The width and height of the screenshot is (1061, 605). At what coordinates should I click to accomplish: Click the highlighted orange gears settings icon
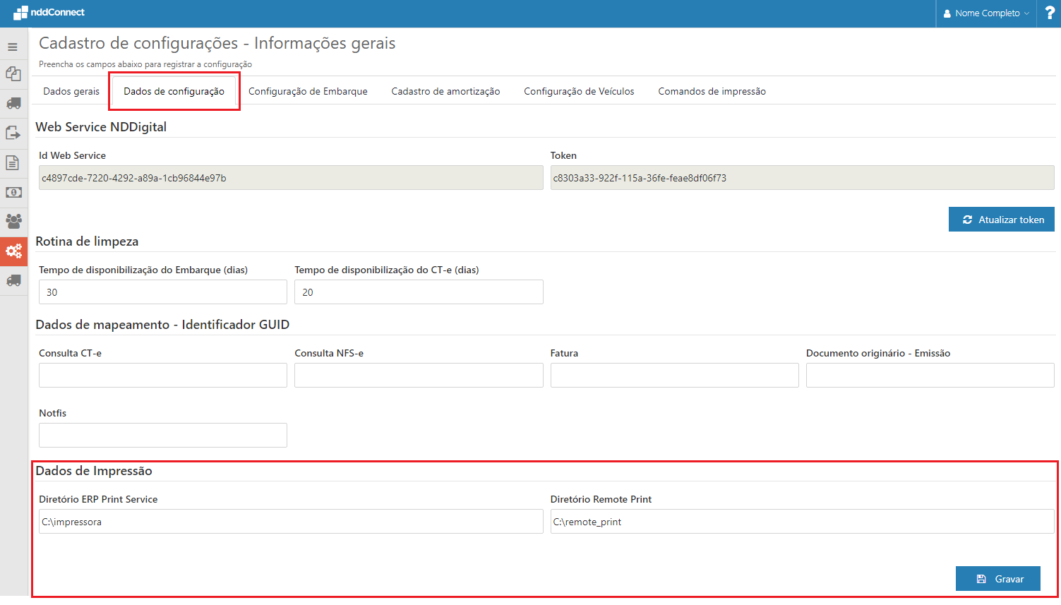[13, 251]
